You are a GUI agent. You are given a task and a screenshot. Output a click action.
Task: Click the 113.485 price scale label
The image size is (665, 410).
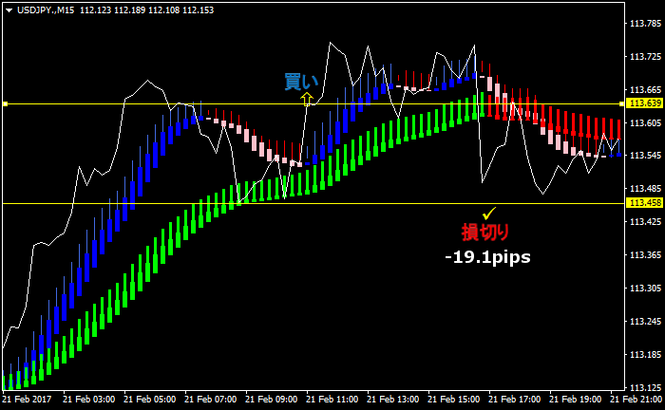click(x=645, y=189)
